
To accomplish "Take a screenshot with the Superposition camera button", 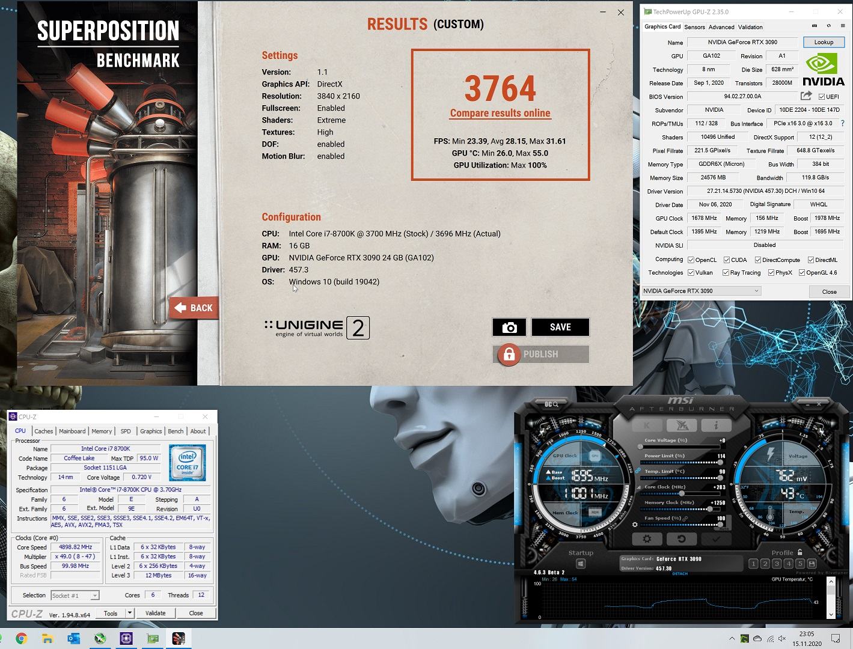I will pos(509,327).
